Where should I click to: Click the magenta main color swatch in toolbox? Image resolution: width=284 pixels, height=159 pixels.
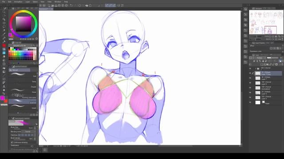pos(2,98)
